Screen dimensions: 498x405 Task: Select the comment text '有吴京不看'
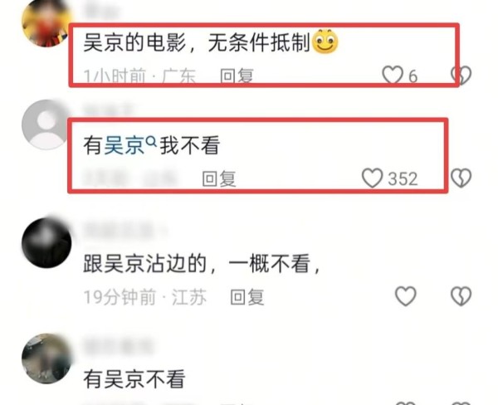[134, 378]
